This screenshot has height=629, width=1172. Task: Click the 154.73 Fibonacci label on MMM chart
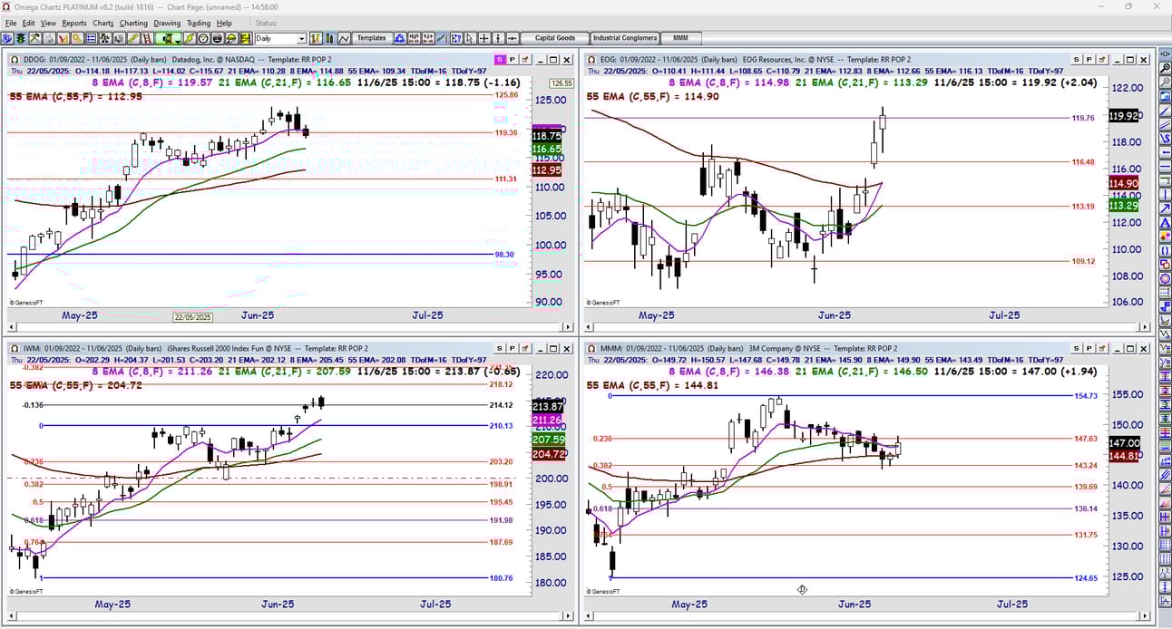click(1086, 396)
